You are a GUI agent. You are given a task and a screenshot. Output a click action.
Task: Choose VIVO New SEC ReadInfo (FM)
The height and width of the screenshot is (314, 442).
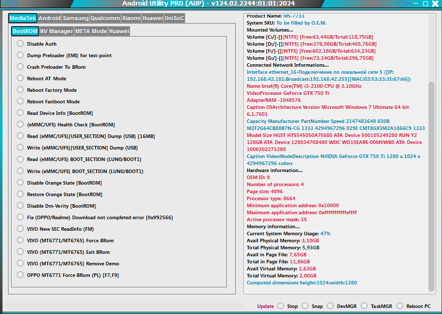[x=21, y=229]
